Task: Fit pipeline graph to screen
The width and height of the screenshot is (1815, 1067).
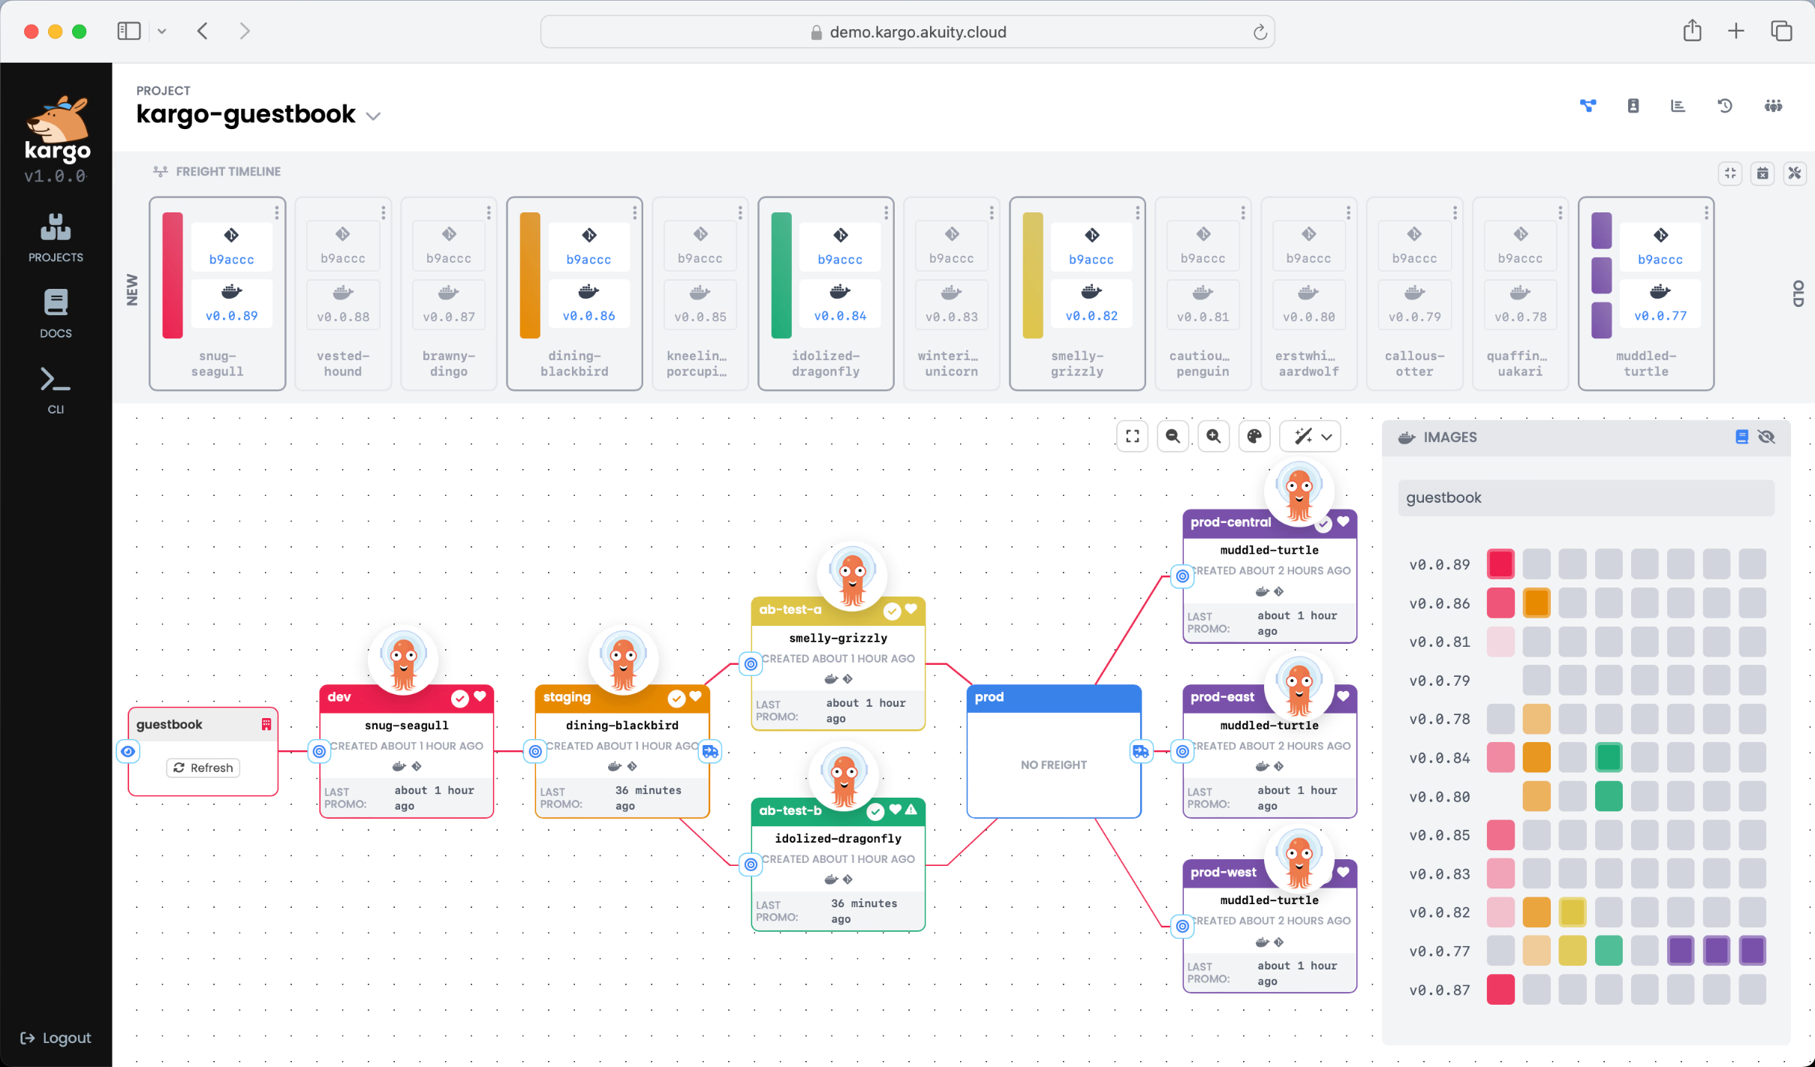Action: pos(1132,436)
